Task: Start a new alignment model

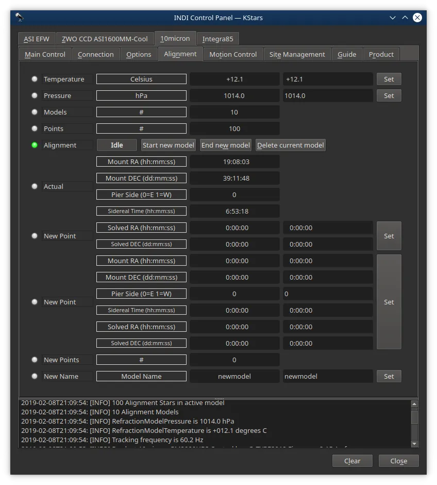Action: tap(169, 145)
